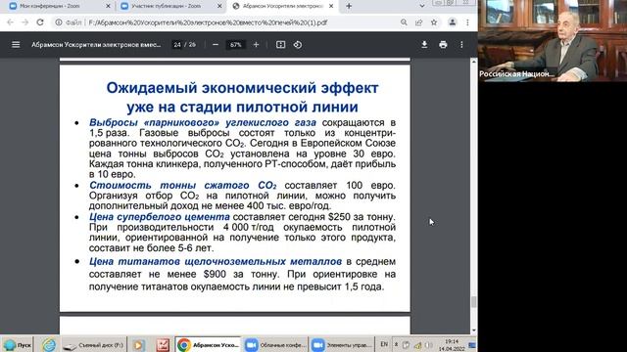
Task: Print the PDF document
Action: pyautogui.click(x=443, y=45)
